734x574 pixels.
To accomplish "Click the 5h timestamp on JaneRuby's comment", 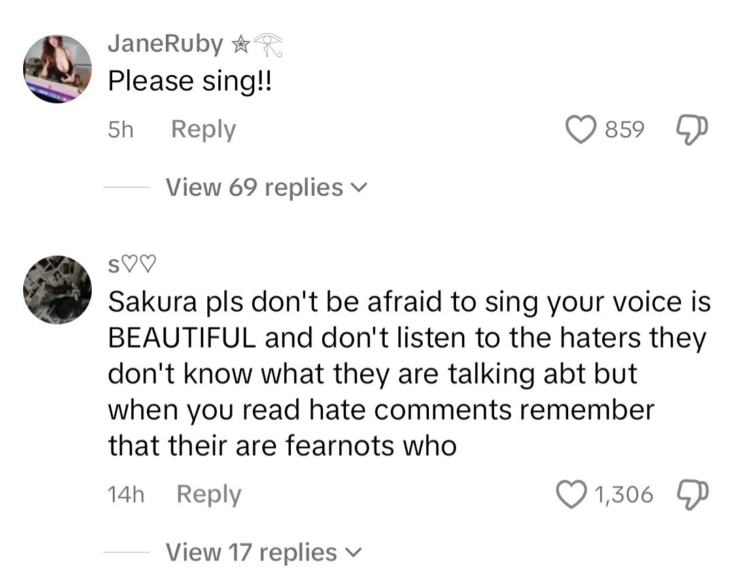I will pos(121,129).
